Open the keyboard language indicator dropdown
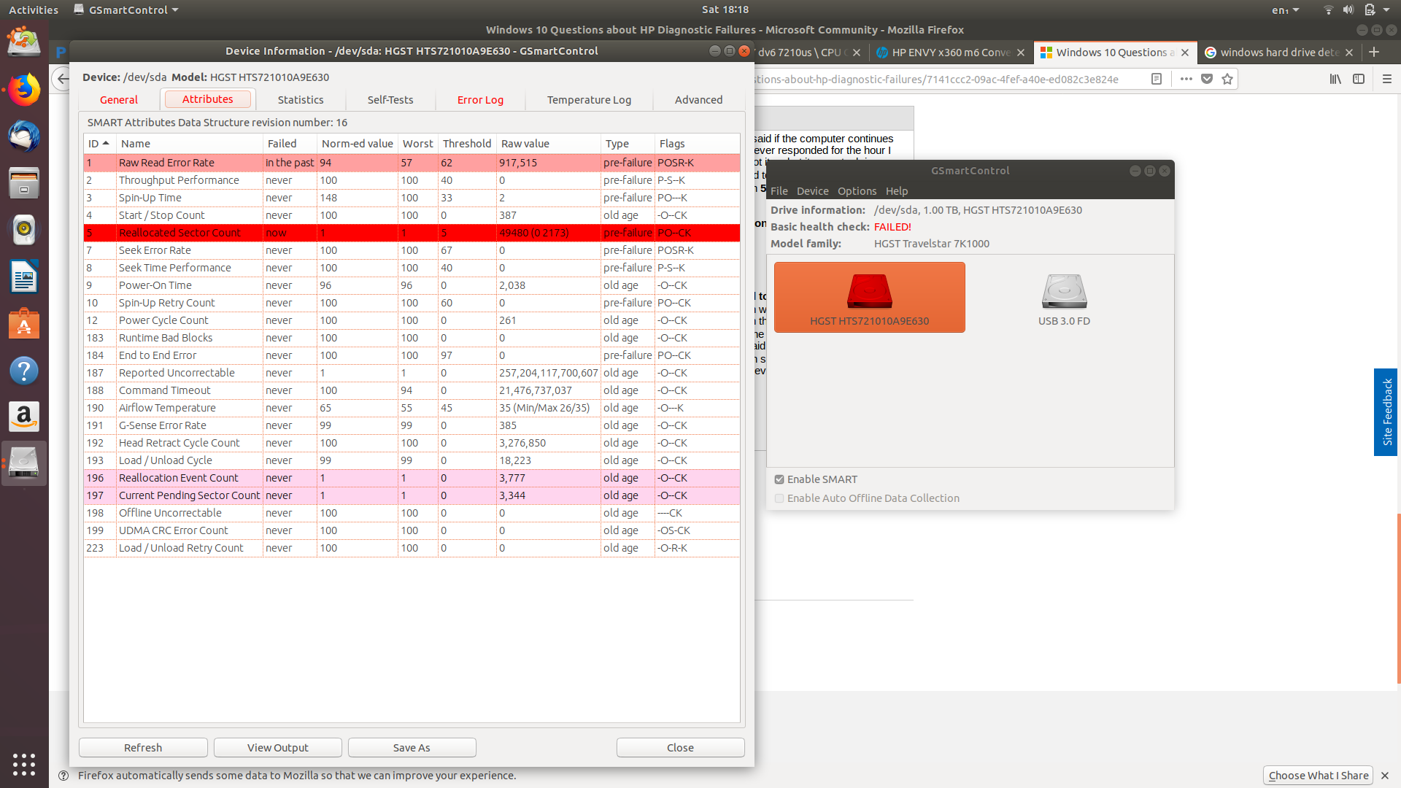Screen dimensions: 1401x788 pyautogui.click(x=1285, y=9)
